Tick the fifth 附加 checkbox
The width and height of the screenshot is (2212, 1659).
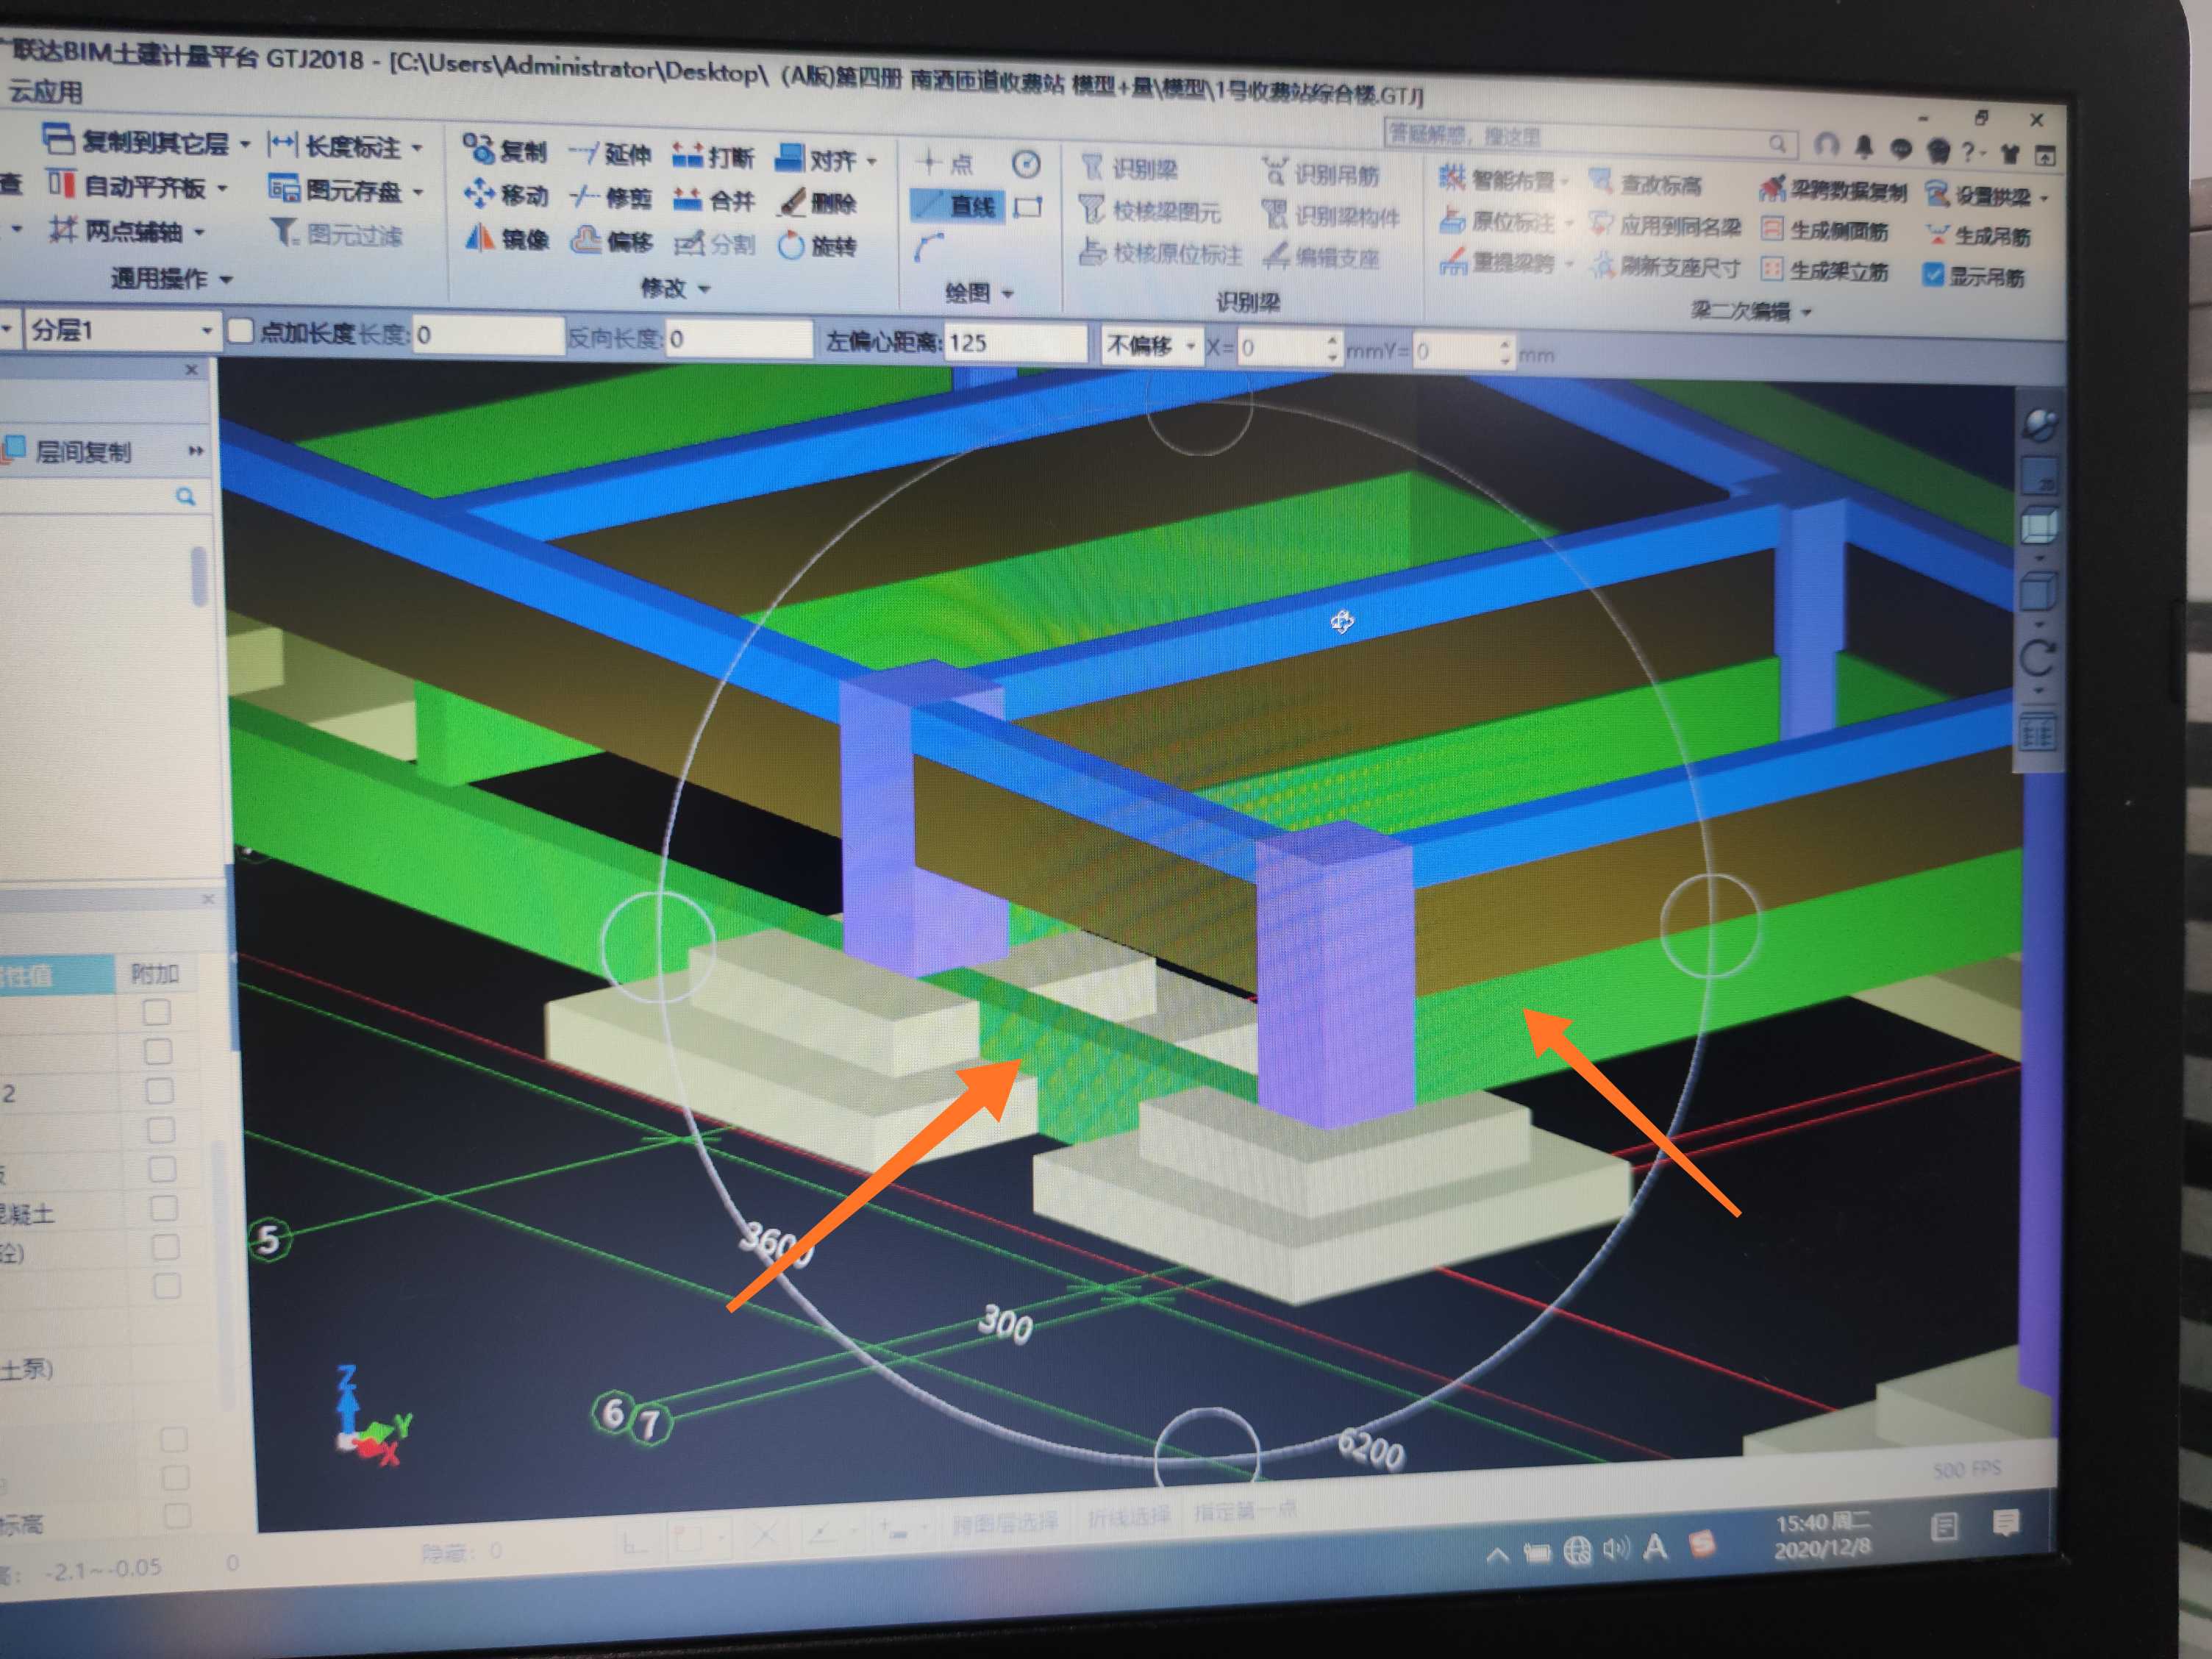[x=161, y=1169]
